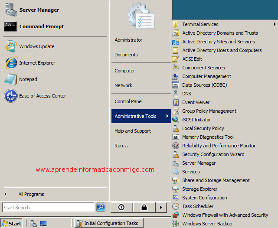This screenshot has width=278, height=228.
Task: Click the Windows Server Backup icon
Action: pyautogui.click(x=176, y=224)
